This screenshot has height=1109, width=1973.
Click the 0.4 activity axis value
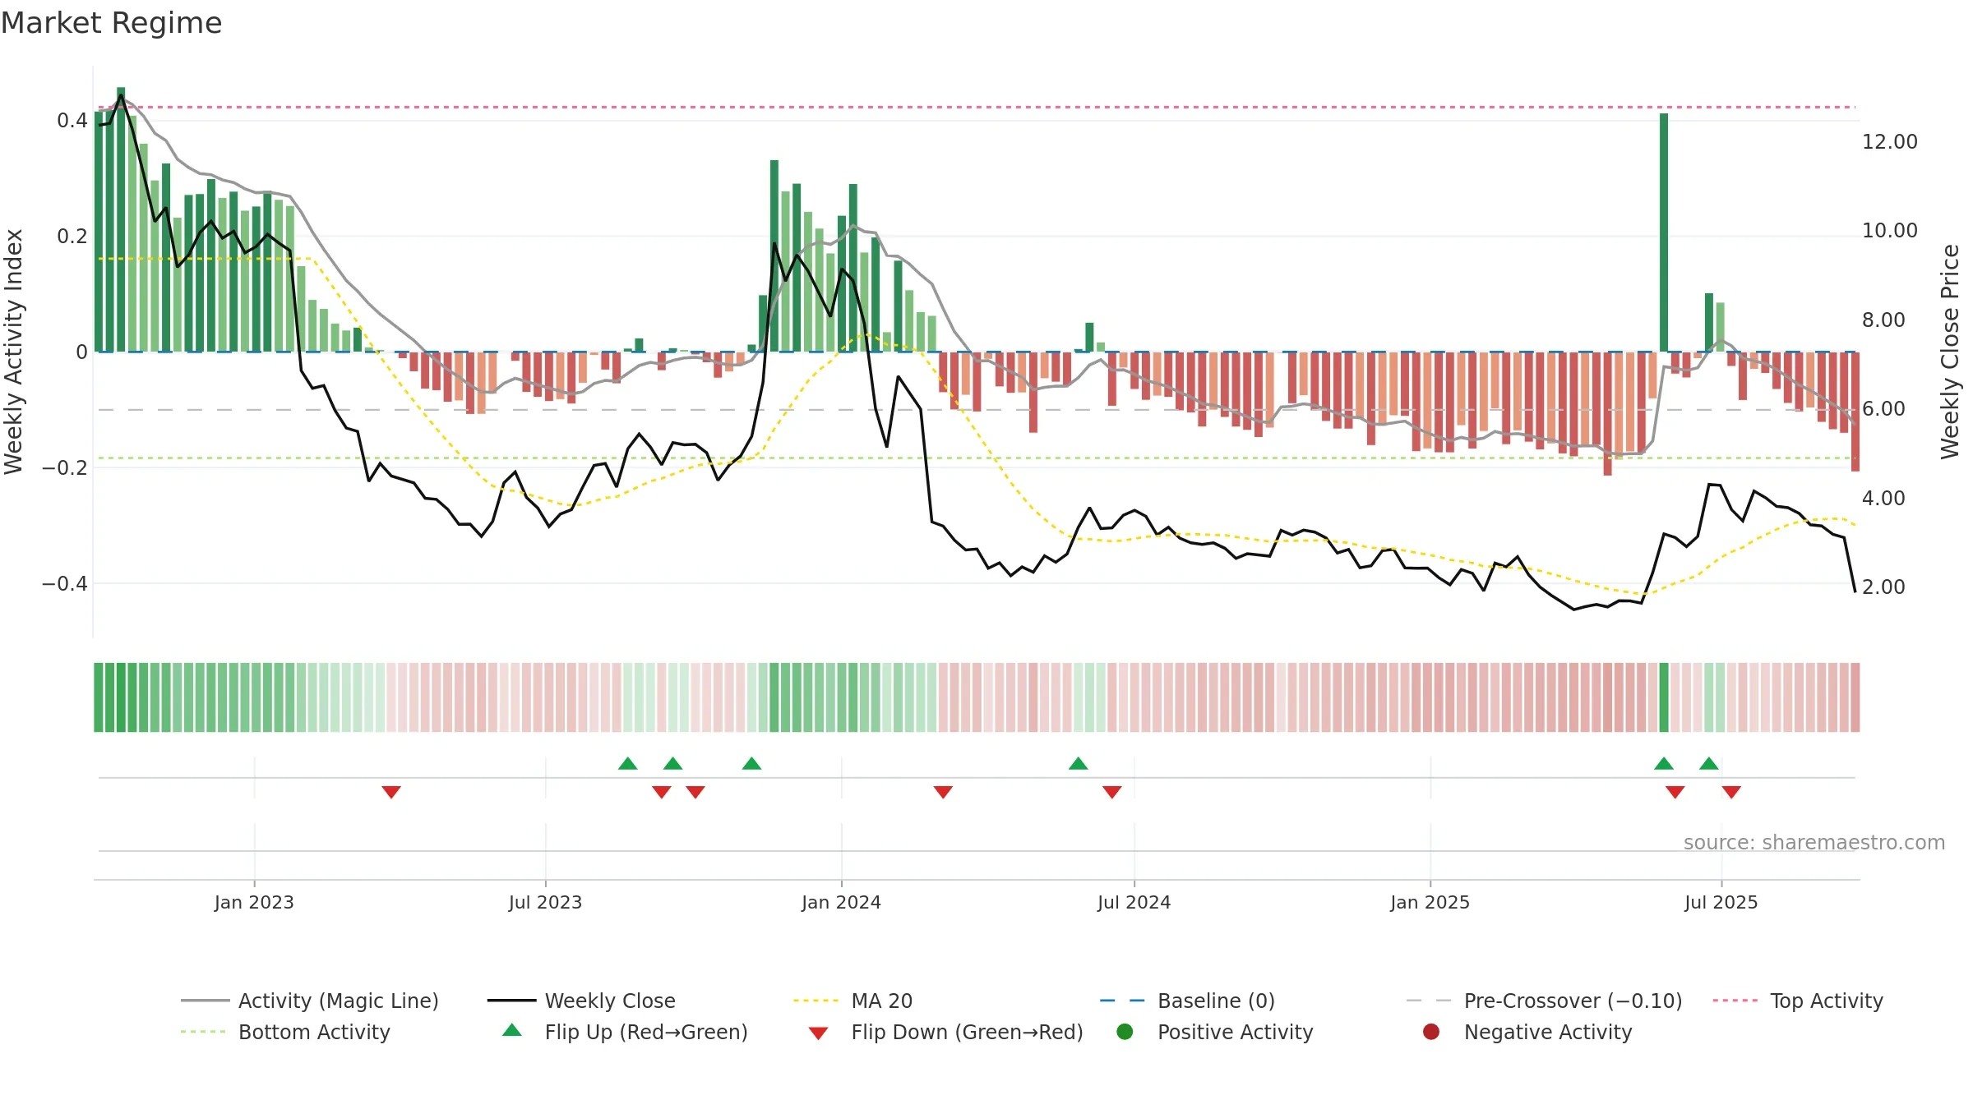pyautogui.click(x=72, y=121)
